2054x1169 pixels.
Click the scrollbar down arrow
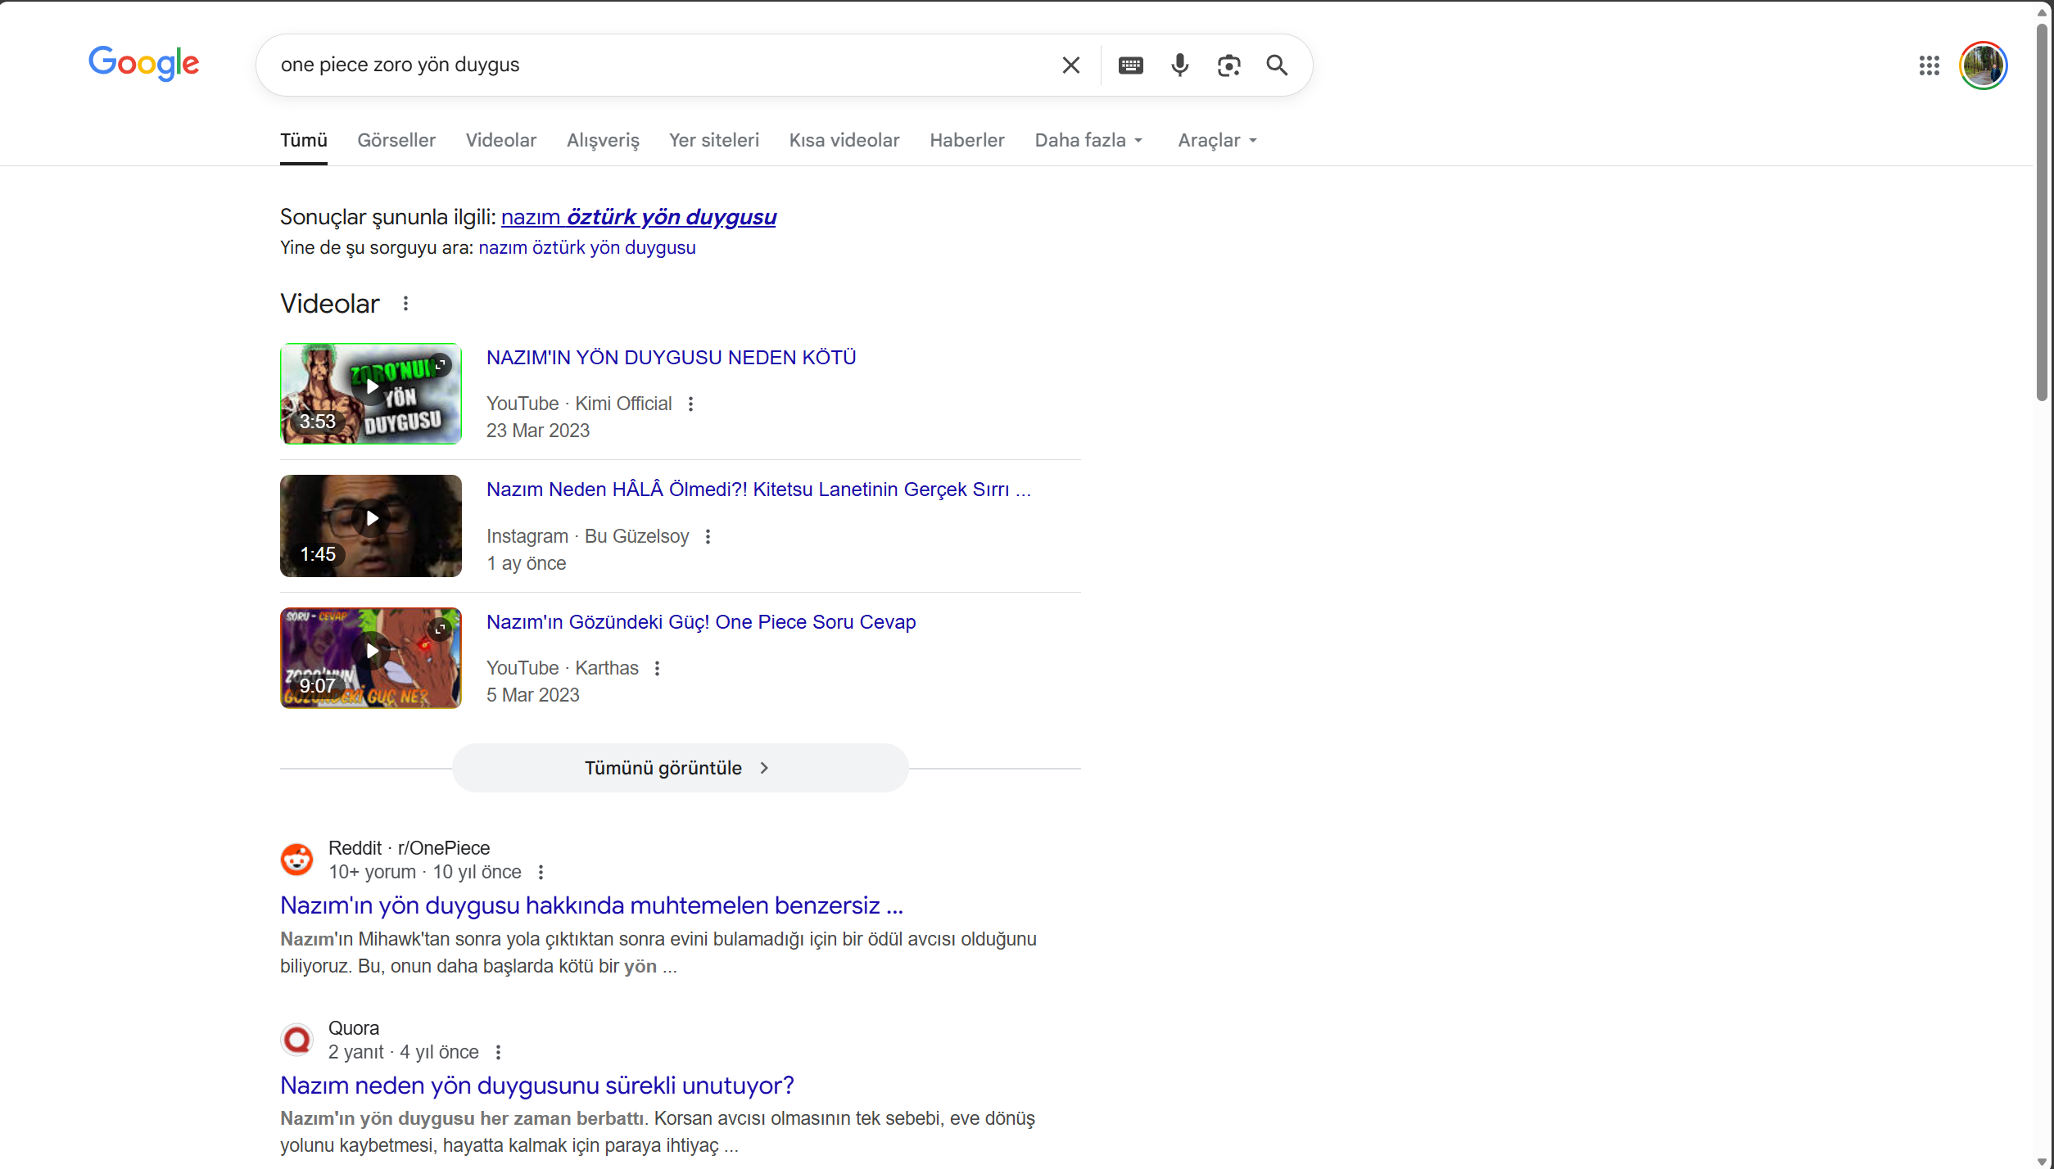pos(2043,1162)
